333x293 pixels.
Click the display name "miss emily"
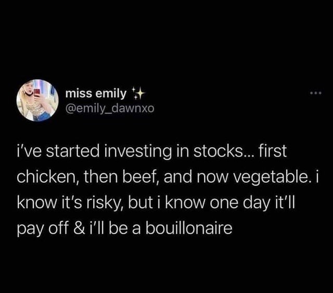point(96,94)
